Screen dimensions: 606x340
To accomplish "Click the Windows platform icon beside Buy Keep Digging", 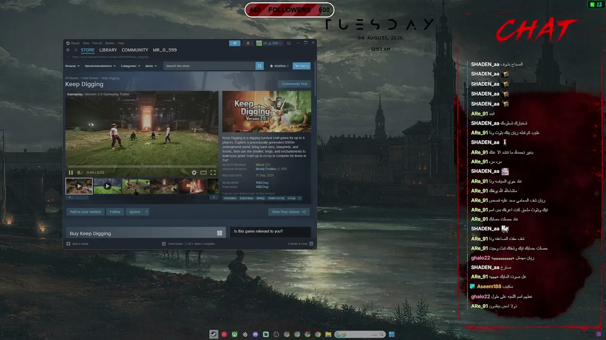I will click(220, 233).
